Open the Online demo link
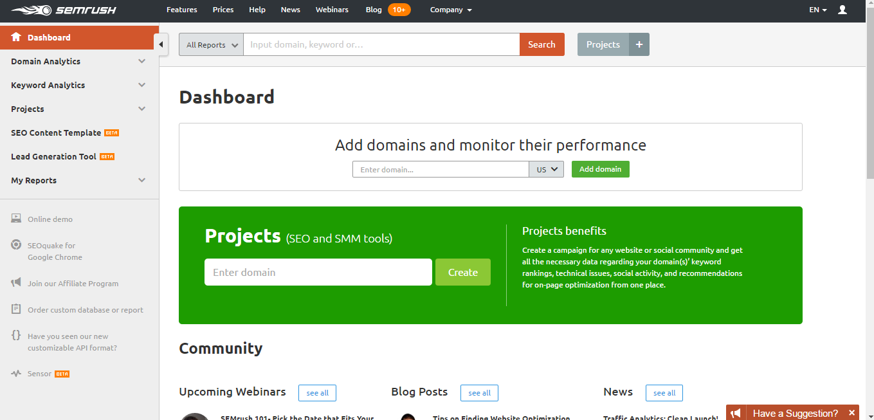874x420 pixels. 50,219
